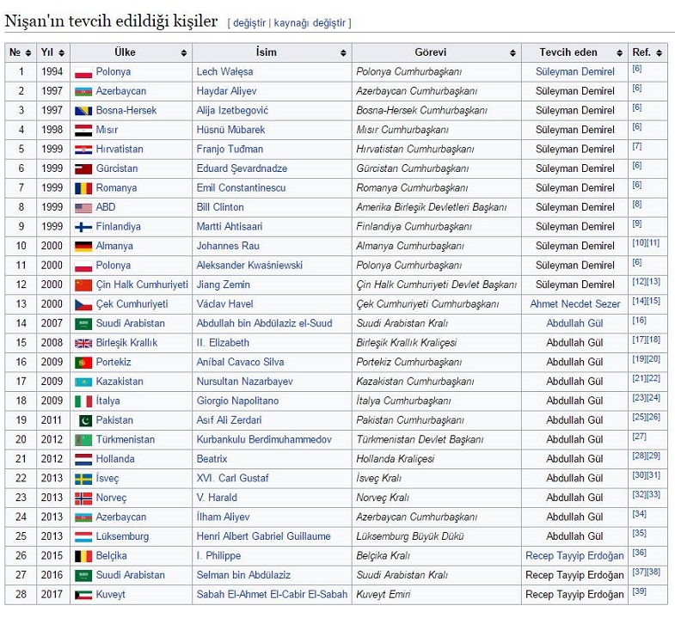This screenshot has width=675, height=618.
Task: Click the Hırvatistan flag icon
Action: click(x=83, y=150)
